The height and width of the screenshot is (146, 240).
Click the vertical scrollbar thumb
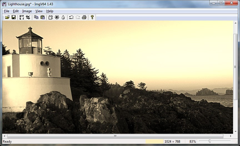pos(236,67)
